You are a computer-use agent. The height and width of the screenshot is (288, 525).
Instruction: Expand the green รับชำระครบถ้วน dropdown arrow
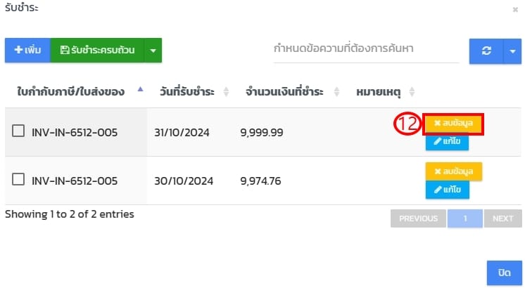point(153,51)
